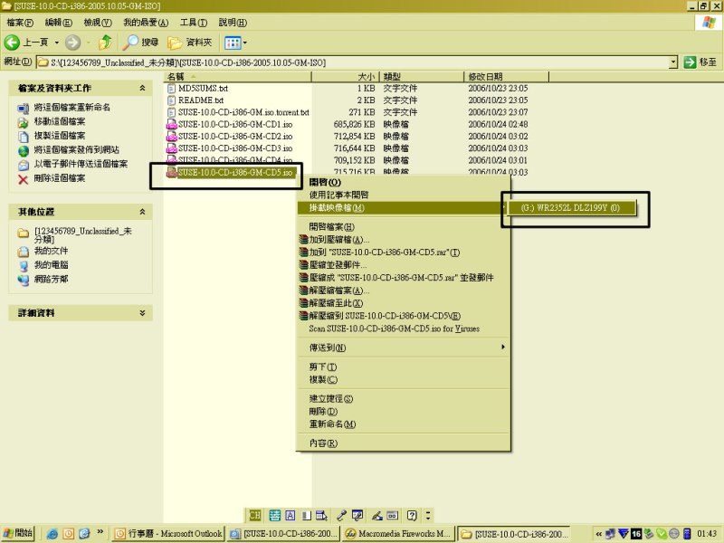This screenshot has width=724, height=543.
Task: Open the back button history dropdown arrow
Action: (x=57, y=43)
